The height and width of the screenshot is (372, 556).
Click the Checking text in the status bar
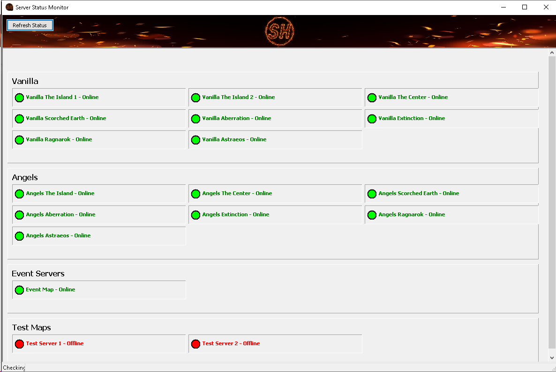[14, 368]
